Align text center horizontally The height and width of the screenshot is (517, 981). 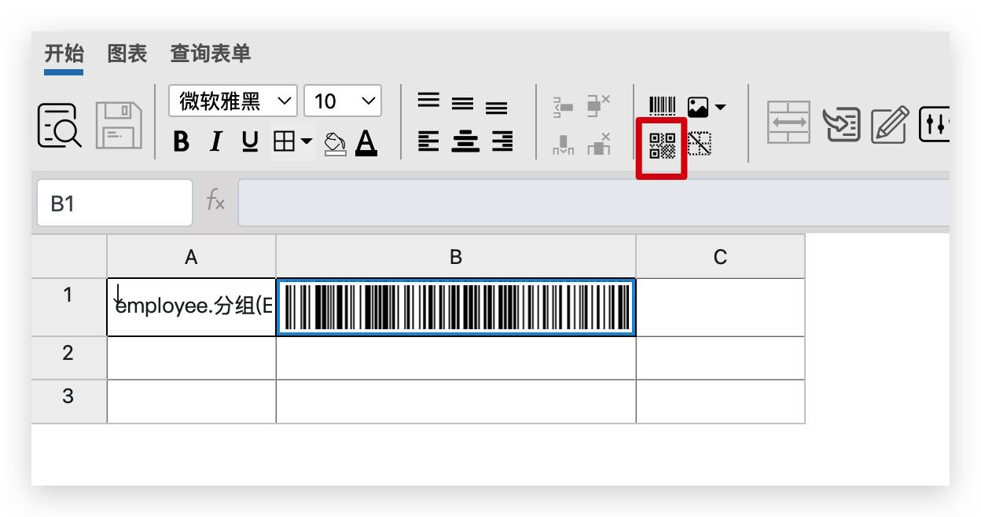pyautogui.click(x=466, y=141)
